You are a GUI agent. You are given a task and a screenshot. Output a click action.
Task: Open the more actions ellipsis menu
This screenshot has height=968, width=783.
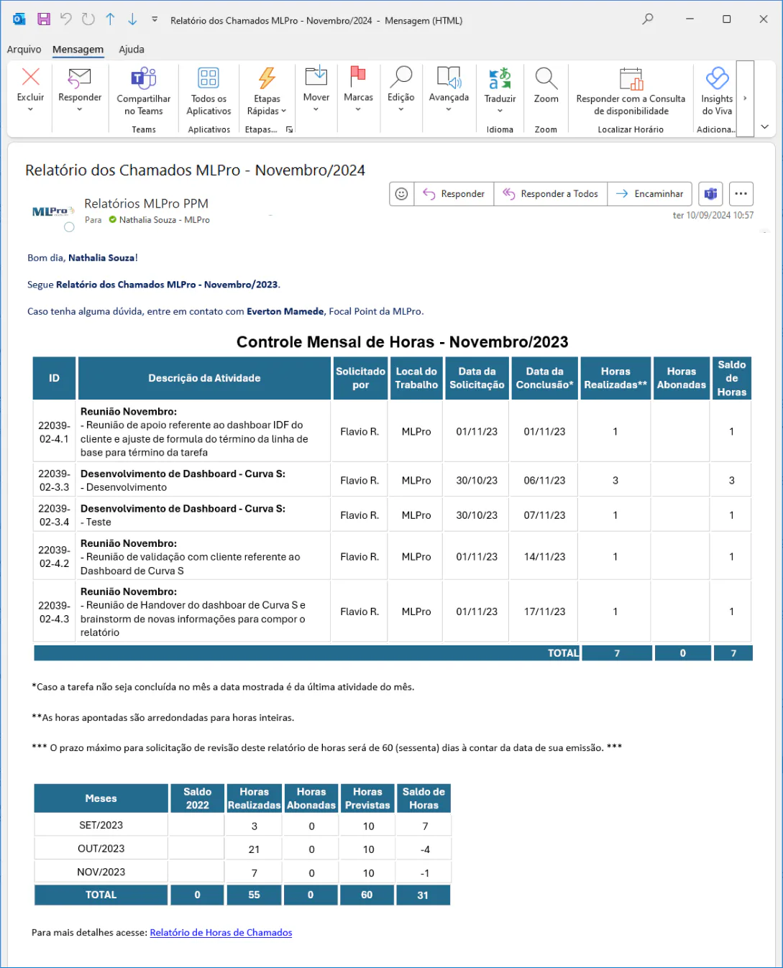(741, 194)
